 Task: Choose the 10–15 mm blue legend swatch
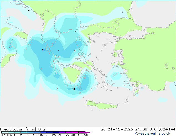tap(37, 132)
